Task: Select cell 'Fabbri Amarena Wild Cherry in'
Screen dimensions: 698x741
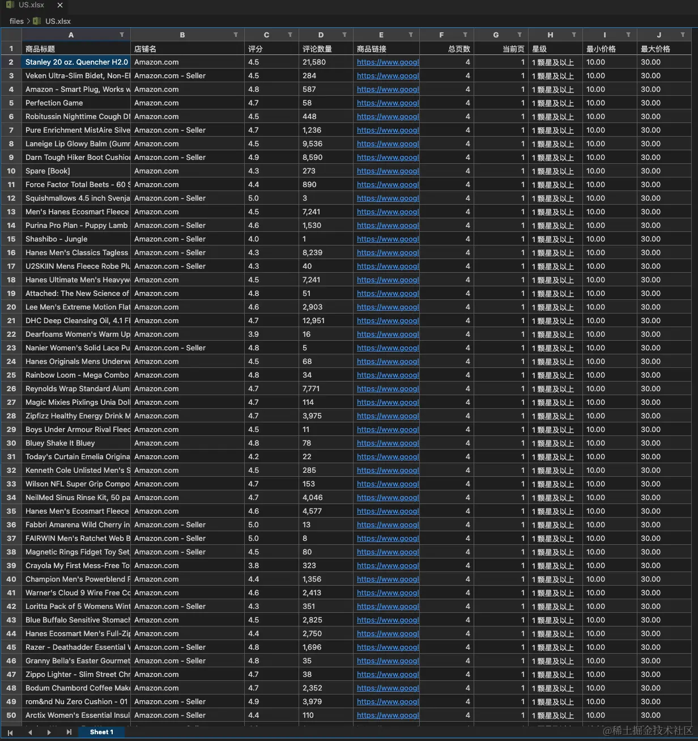Action: click(x=76, y=525)
